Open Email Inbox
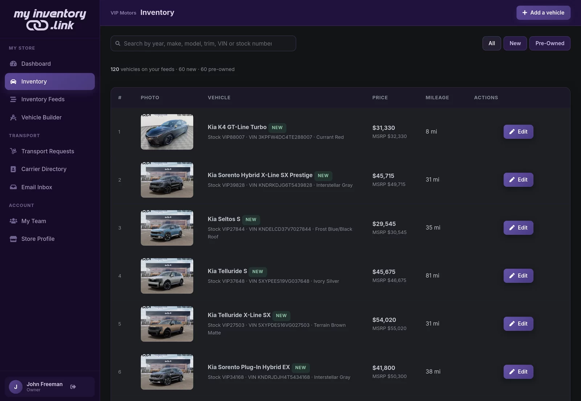Screen dimensions: 581x401 click(x=50, y=187)
